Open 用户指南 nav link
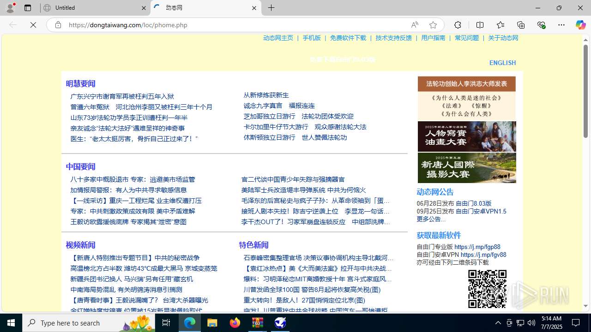The height and width of the screenshot is (332, 591). 433,38
